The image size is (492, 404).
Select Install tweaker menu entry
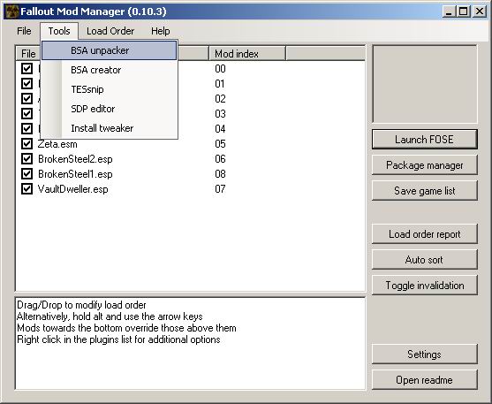[x=110, y=128]
